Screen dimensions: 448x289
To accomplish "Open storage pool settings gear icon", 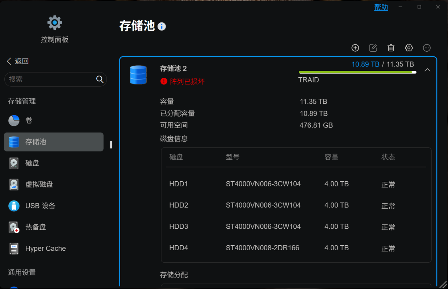I will pyautogui.click(x=409, y=48).
